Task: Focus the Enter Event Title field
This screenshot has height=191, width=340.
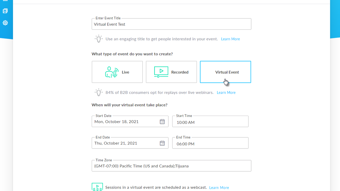Action: 171,24
